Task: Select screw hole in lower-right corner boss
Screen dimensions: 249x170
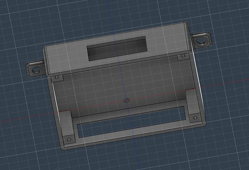Action: tap(195, 118)
